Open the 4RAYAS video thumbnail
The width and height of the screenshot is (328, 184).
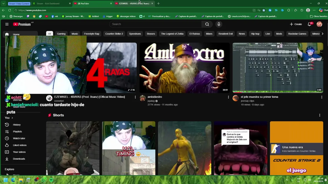point(111,68)
